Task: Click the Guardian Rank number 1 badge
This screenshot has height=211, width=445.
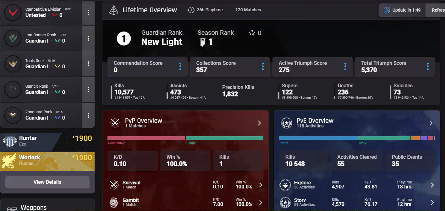Action: [124, 39]
